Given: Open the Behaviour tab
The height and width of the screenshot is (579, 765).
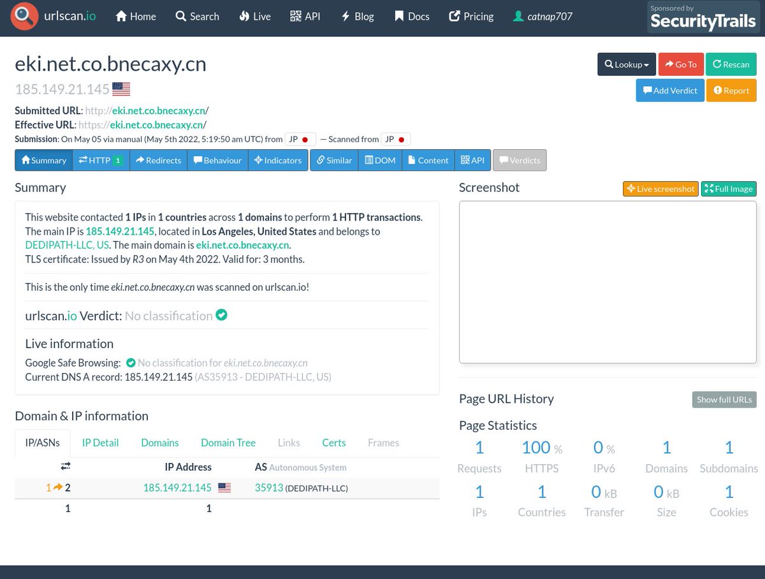Looking at the screenshot, I should coord(217,160).
